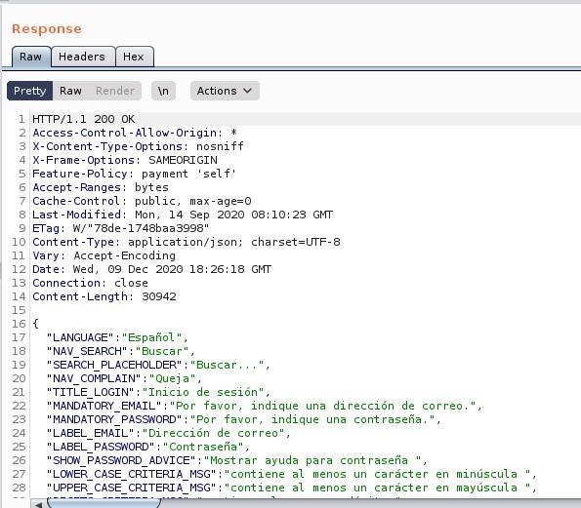Click the Response panel heading

tap(47, 29)
